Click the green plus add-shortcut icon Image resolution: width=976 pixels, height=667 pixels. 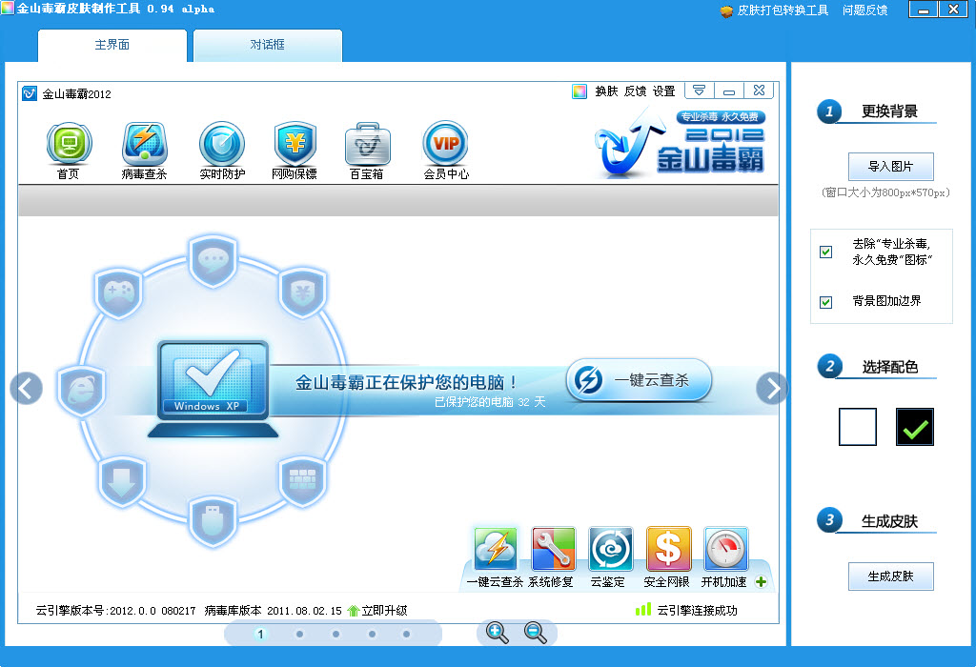pos(761,582)
